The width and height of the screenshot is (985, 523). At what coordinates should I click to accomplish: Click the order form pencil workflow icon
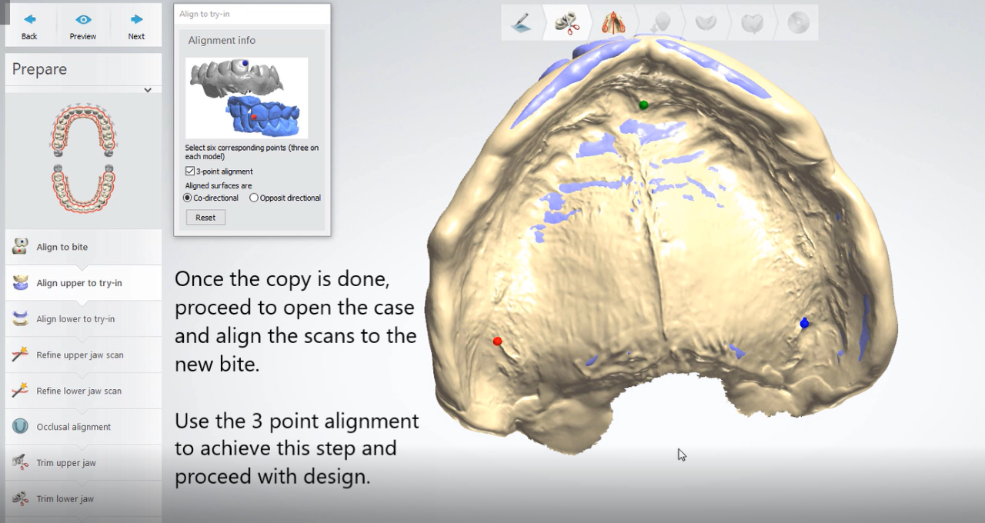click(x=521, y=22)
